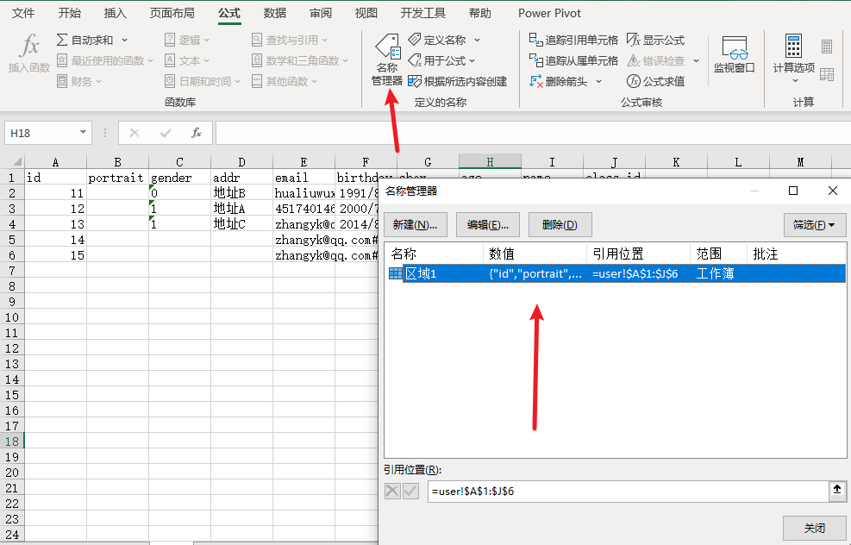Image resolution: width=851 pixels, height=545 pixels.
Task: Open the Power Pivot tab
Action: pyautogui.click(x=549, y=13)
